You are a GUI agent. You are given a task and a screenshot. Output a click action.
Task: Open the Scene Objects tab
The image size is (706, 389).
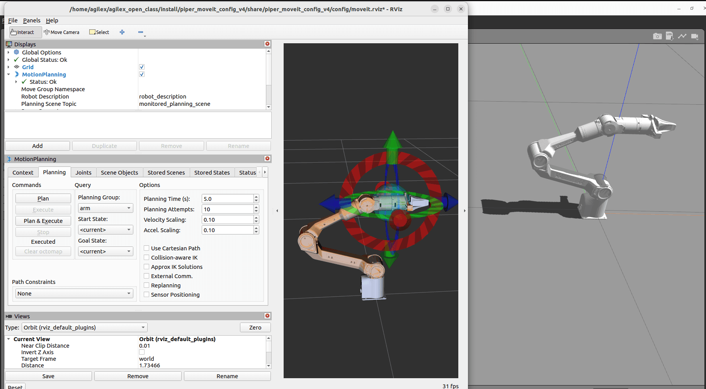pyautogui.click(x=119, y=173)
